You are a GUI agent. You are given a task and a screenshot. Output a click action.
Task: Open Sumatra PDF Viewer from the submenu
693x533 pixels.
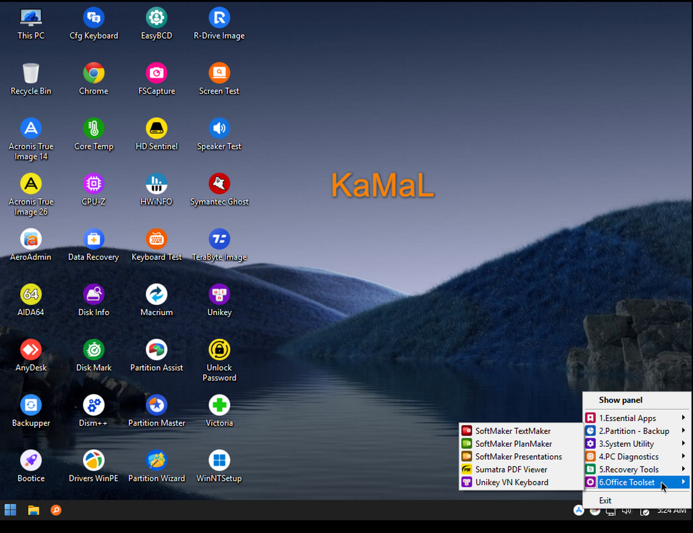tap(521, 469)
